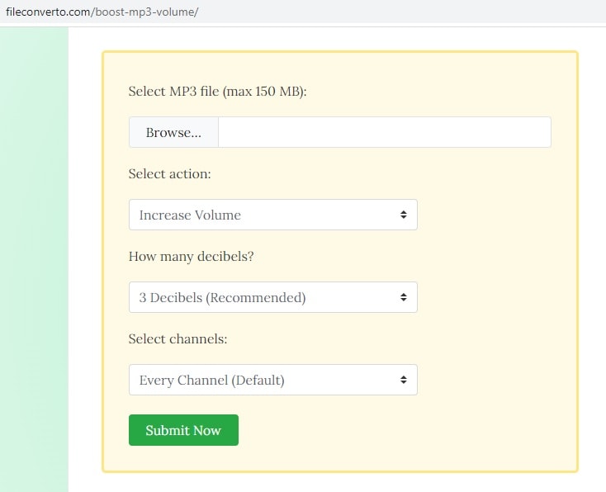Click the "Select MP3 file (max 150 MB)" label
606x492 pixels.
[x=217, y=91]
